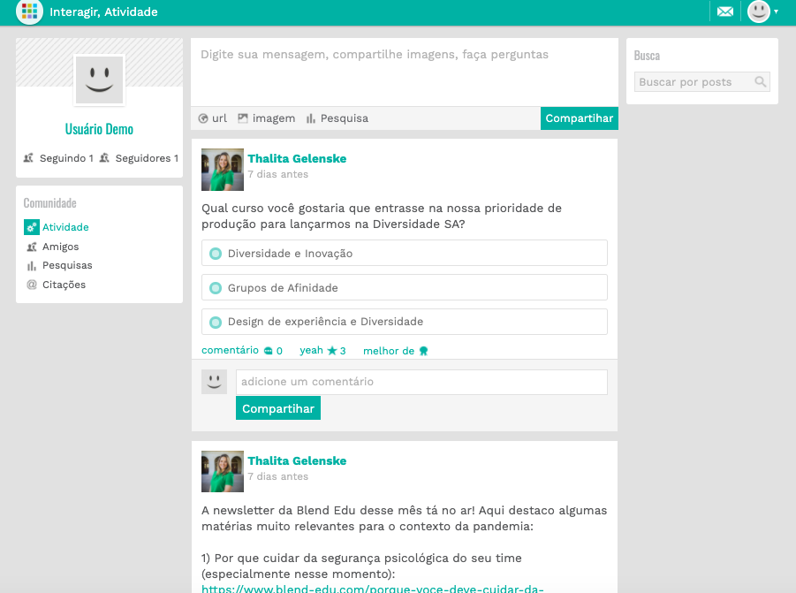Image resolution: width=796 pixels, height=593 pixels.
Task: Open Citações in the Comunidade menu
Action: 64,285
